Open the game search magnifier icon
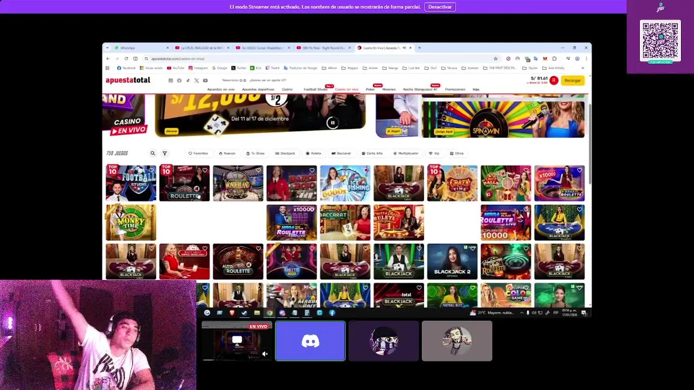Image resolution: width=694 pixels, height=390 pixels. 153,153
